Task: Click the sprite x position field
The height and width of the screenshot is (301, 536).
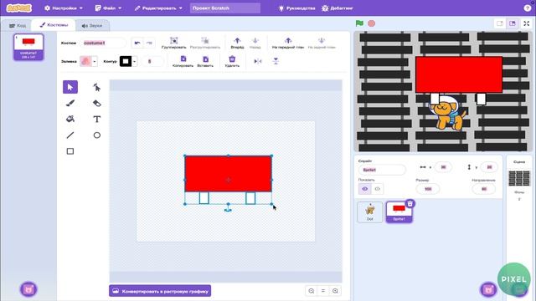Action: click(443, 167)
